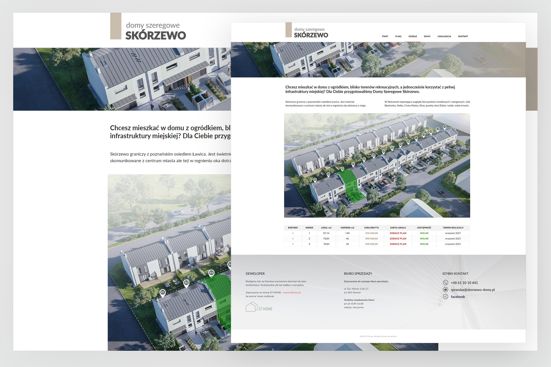Select pin 12 on the estate map
This screenshot has width=551, height=367.
point(424,135)
